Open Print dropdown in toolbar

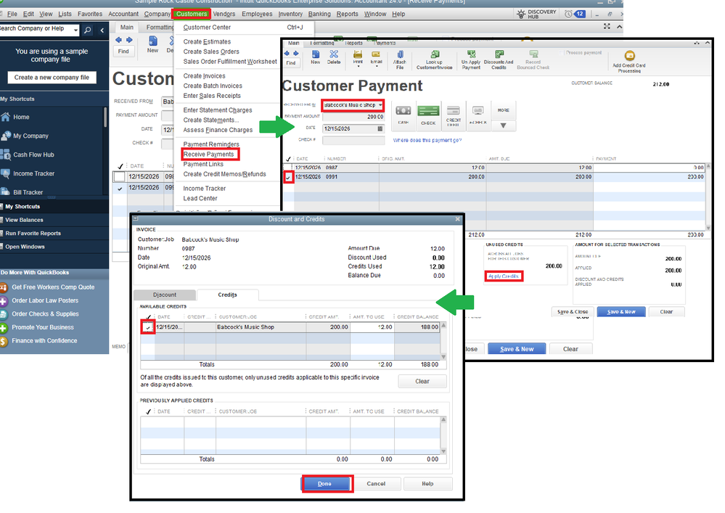point(358,67)
